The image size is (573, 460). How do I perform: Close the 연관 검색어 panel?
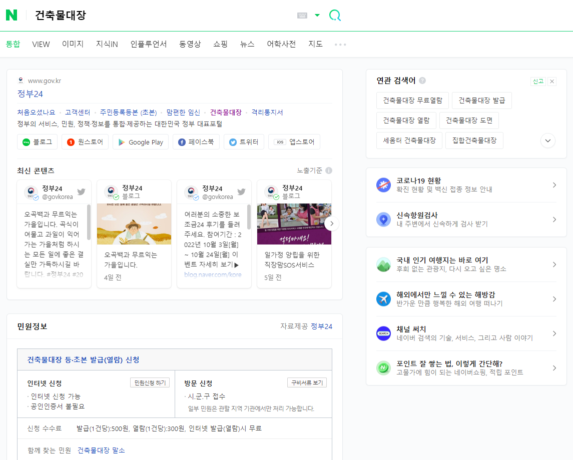[552, 81]
